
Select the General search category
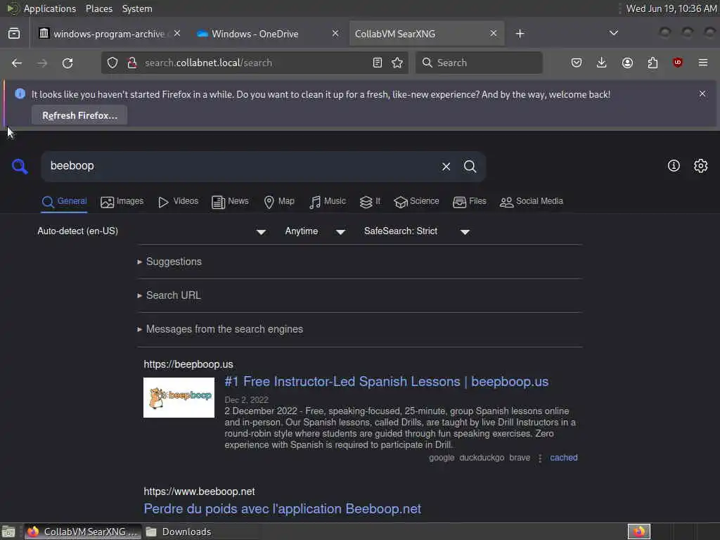click(64, 201)
